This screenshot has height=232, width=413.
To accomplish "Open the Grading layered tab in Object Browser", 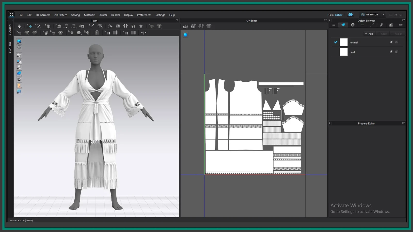I will point(391,25).
